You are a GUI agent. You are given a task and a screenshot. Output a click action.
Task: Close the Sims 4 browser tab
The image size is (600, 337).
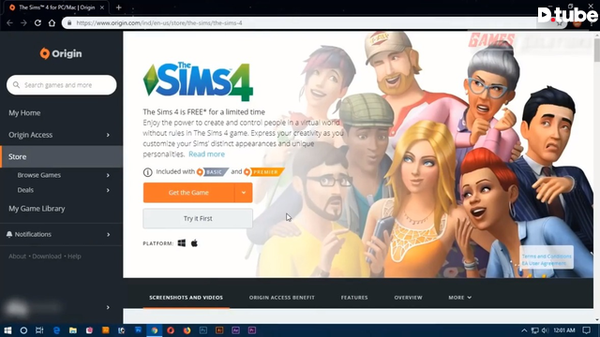pyautogui.click(x=102, y=7)
